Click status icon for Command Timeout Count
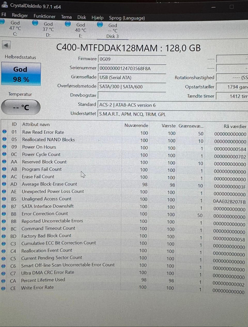The height and width of the screenshot is (327, 248). coord(4,229)
